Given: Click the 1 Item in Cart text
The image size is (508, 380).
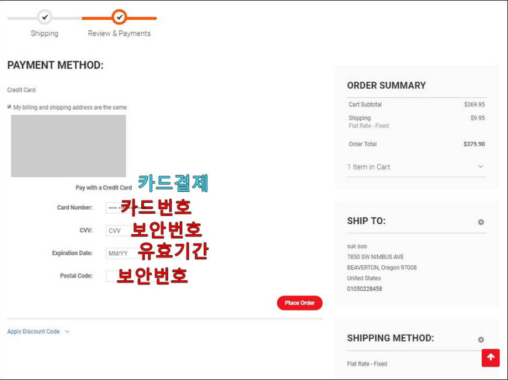Looking at the screenshot, I should point(368,167).
